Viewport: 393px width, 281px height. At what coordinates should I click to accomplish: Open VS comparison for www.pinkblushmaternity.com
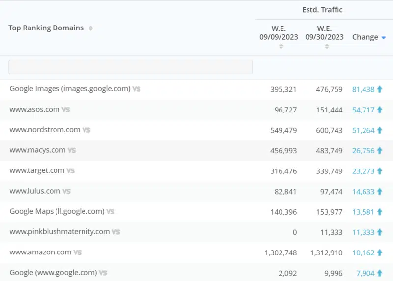pos(116,232)
